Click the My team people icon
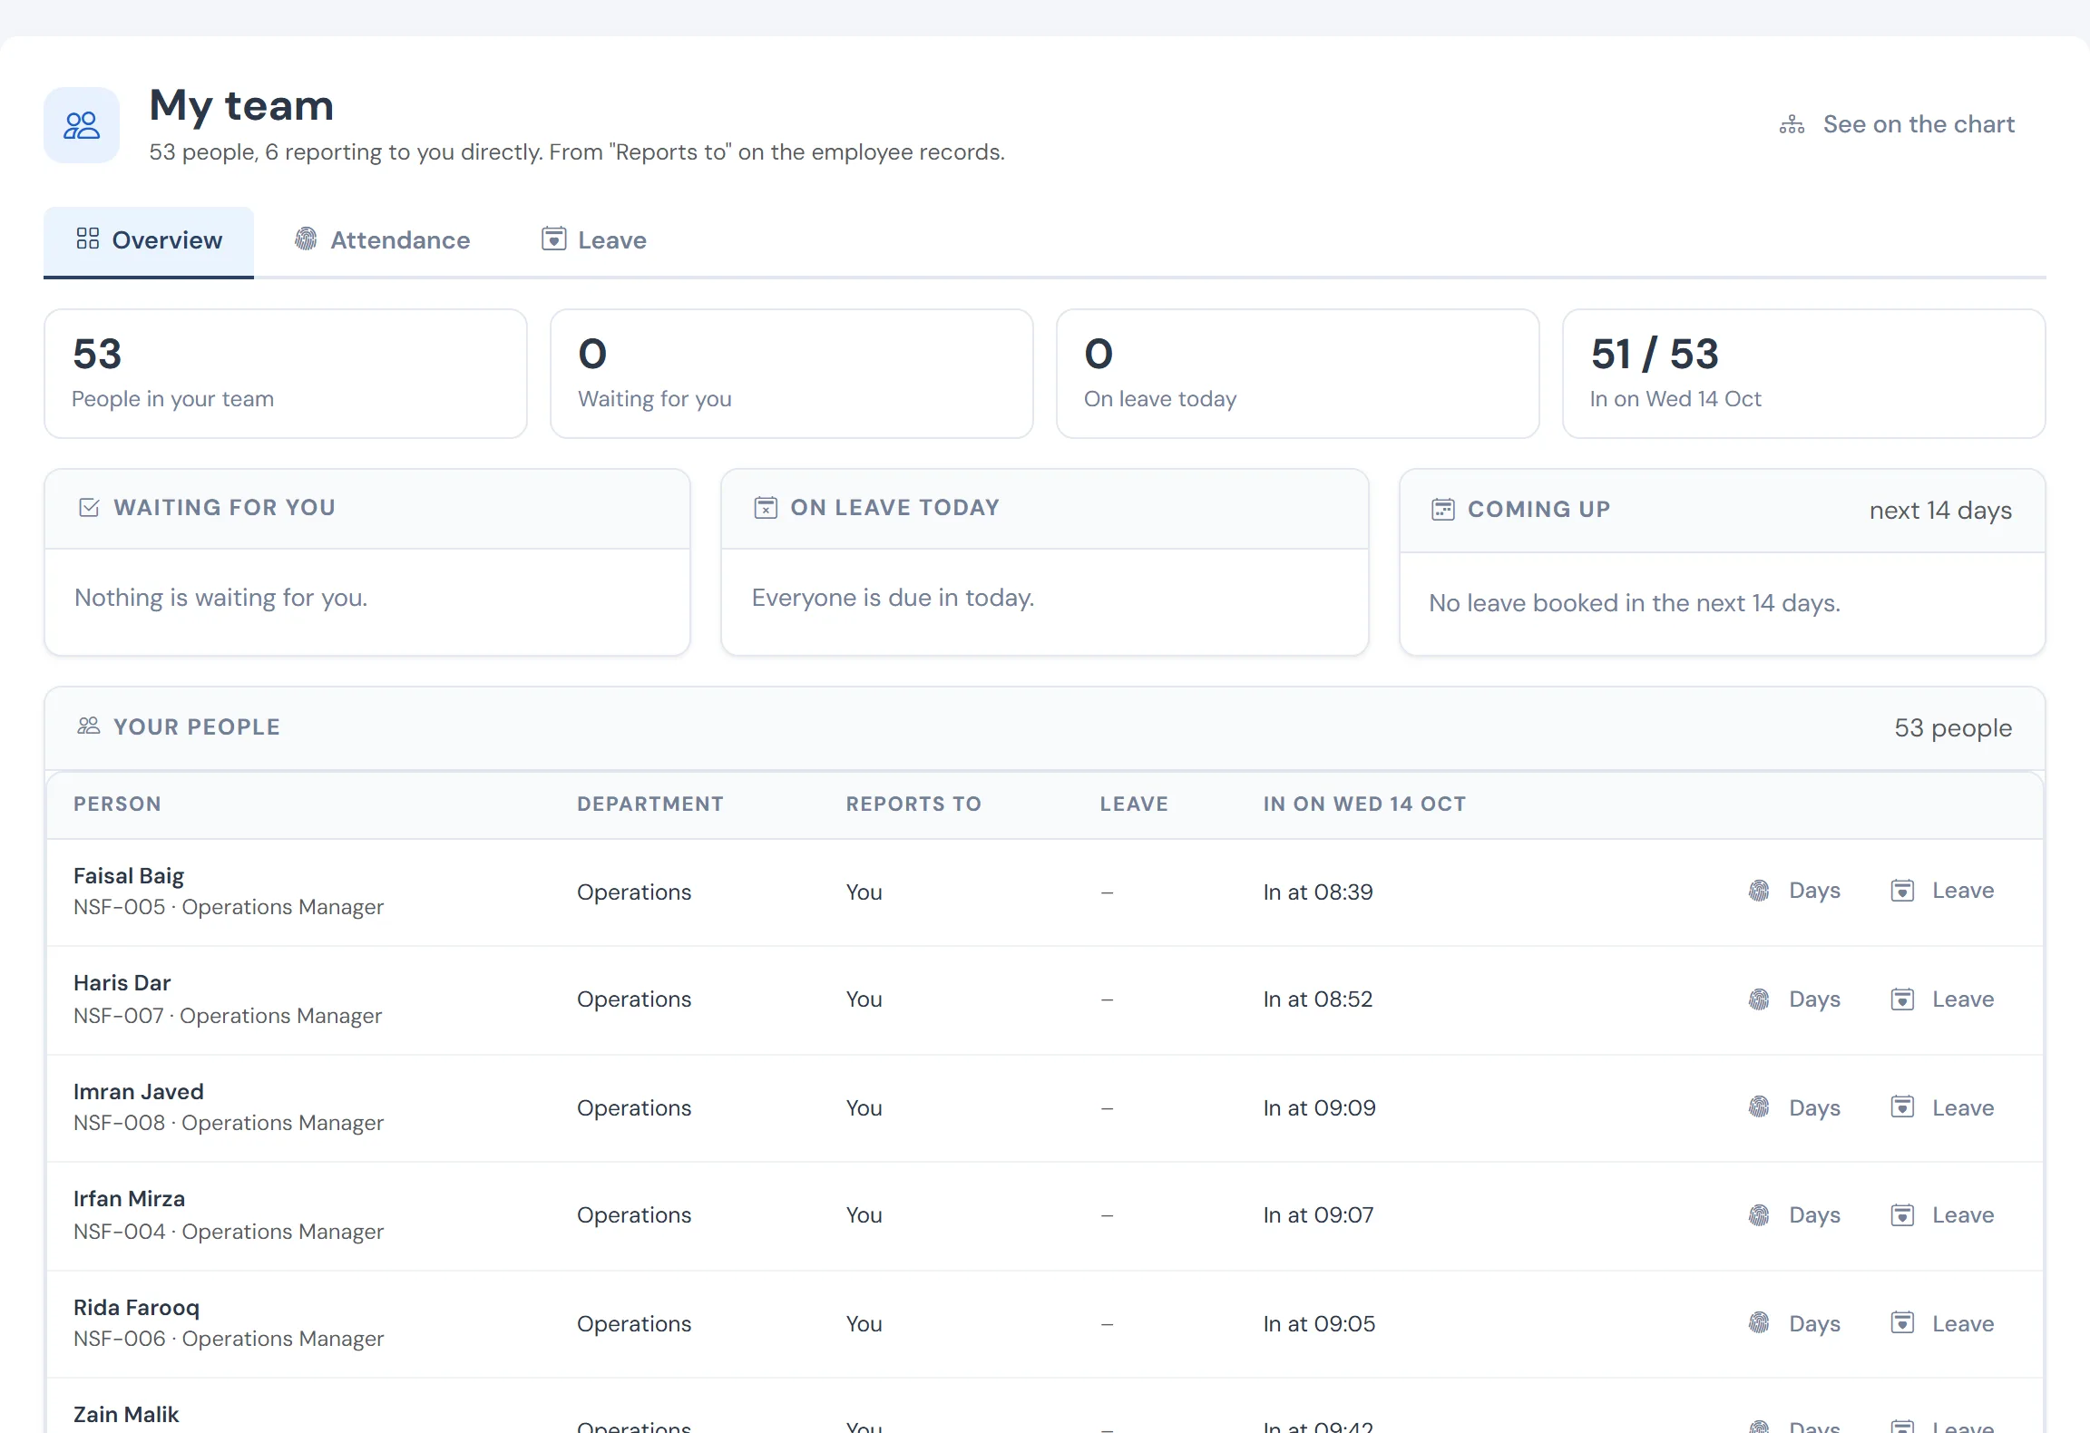The image size is (2090, 1433). click(82, 125)
